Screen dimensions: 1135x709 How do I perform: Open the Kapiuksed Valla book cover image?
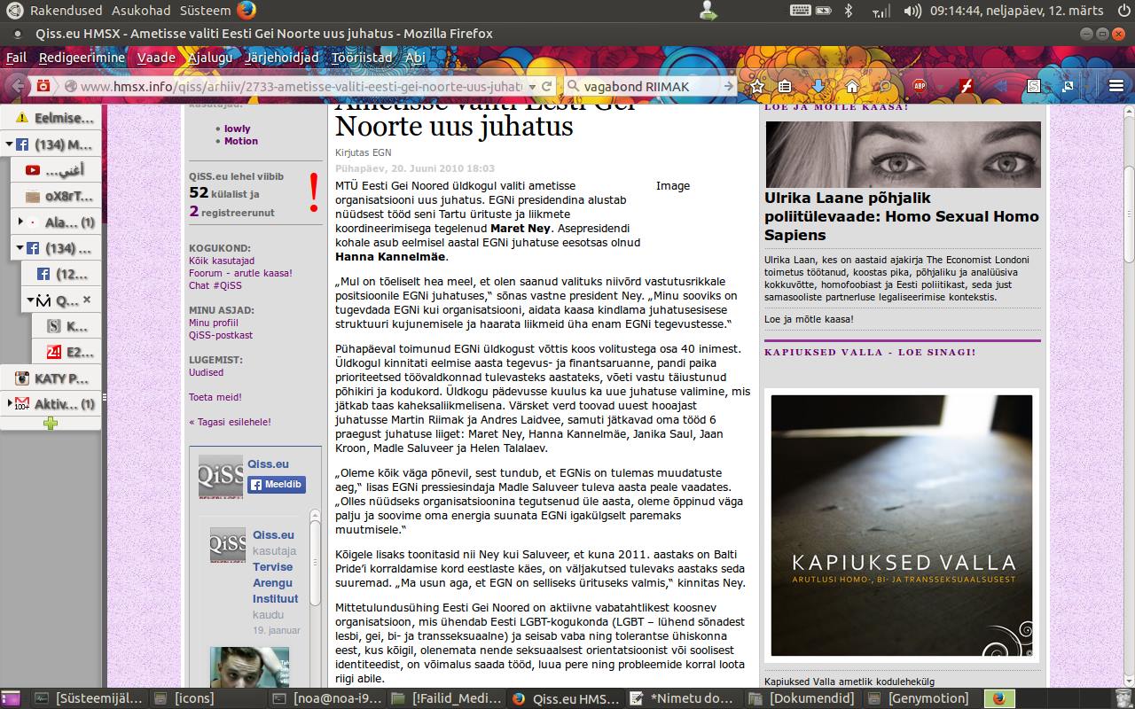902,526
